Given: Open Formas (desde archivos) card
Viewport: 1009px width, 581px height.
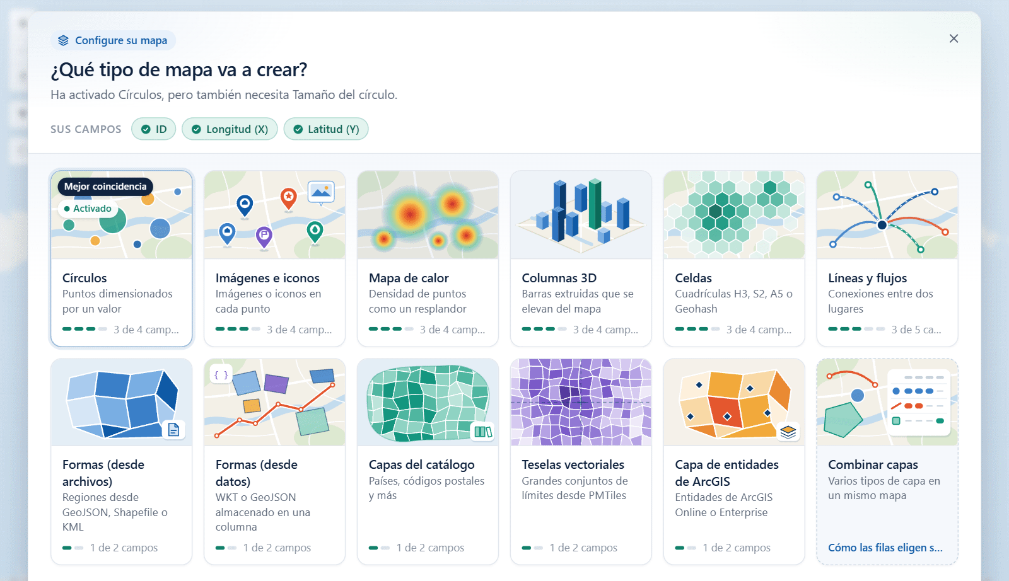Looking at the screenshot, I should coord(122,461).
